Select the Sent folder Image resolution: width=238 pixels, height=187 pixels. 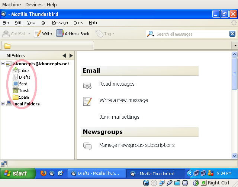click(x=23, y=84)
